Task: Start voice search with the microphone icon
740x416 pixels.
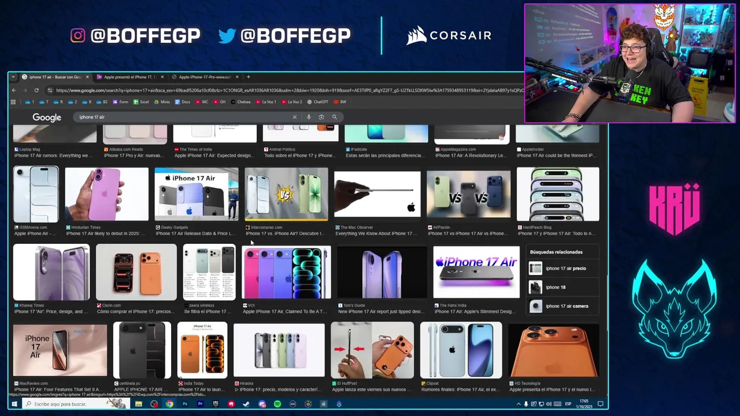Action: 309,117
